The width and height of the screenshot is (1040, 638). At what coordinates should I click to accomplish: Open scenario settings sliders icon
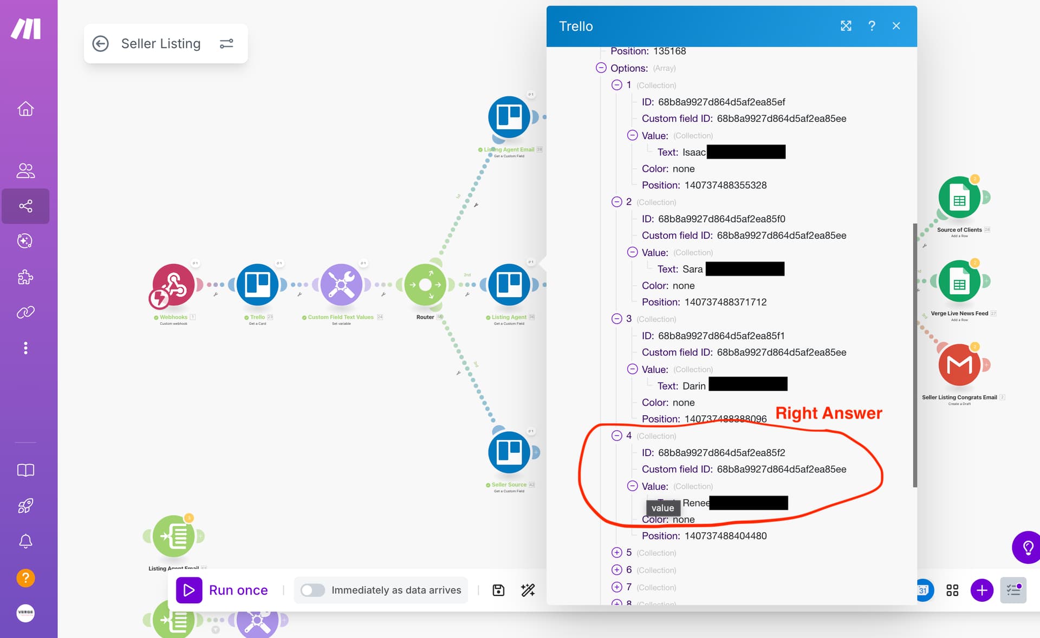tap(226, 43)
